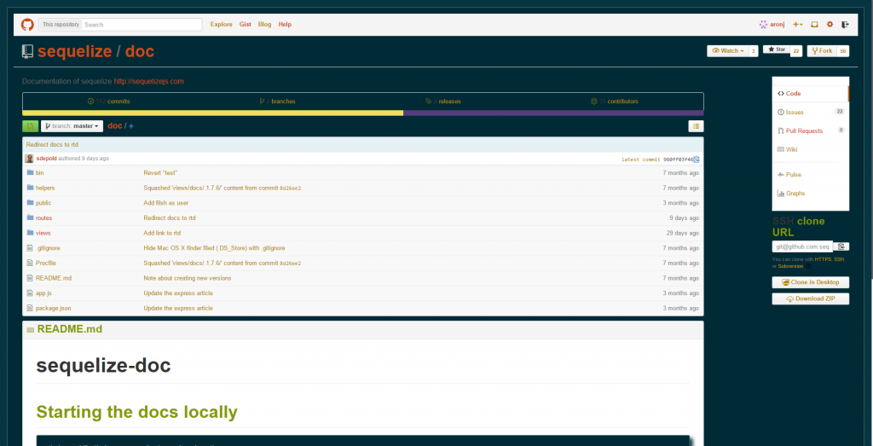Open the sequelize owner link
873x446 pixels.
75,52
